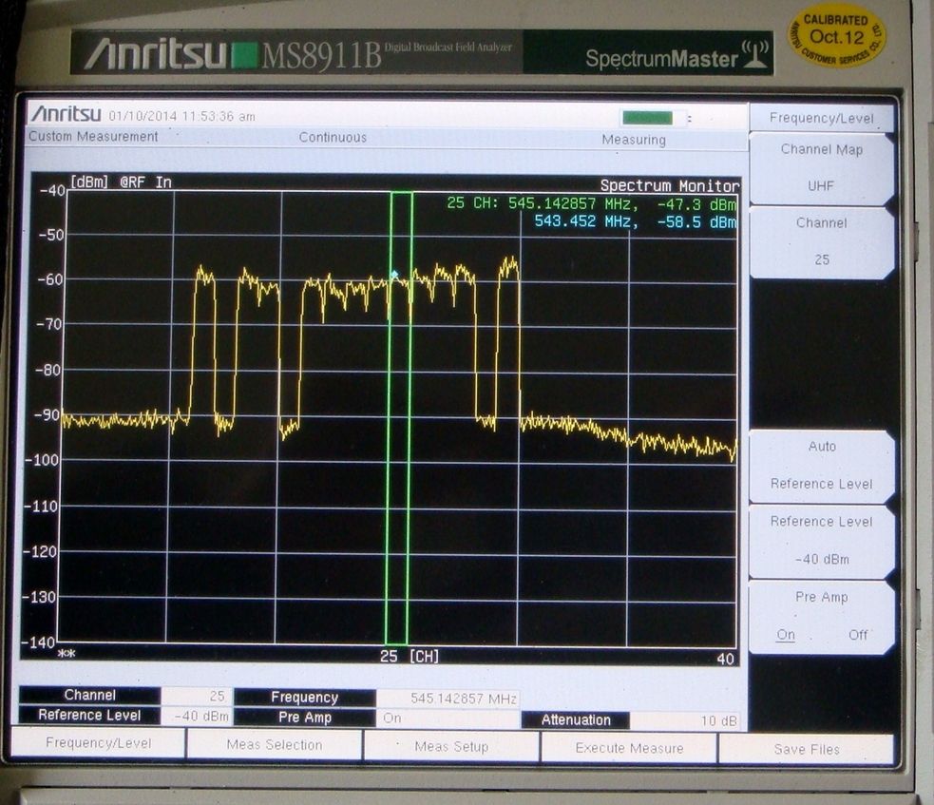Image resolution: width=934 pixels, height=805 pixels.
Task: Click the Pre Amp status field On
Action: point(448,719)
